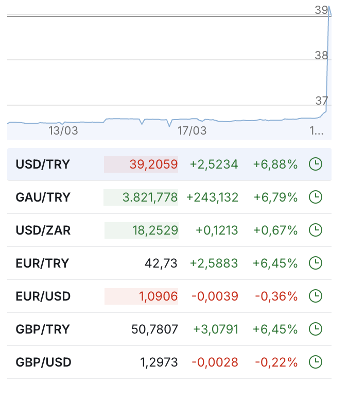
Task: Click the clock icon in the USD/ZAR row
Action: (316, 230)
